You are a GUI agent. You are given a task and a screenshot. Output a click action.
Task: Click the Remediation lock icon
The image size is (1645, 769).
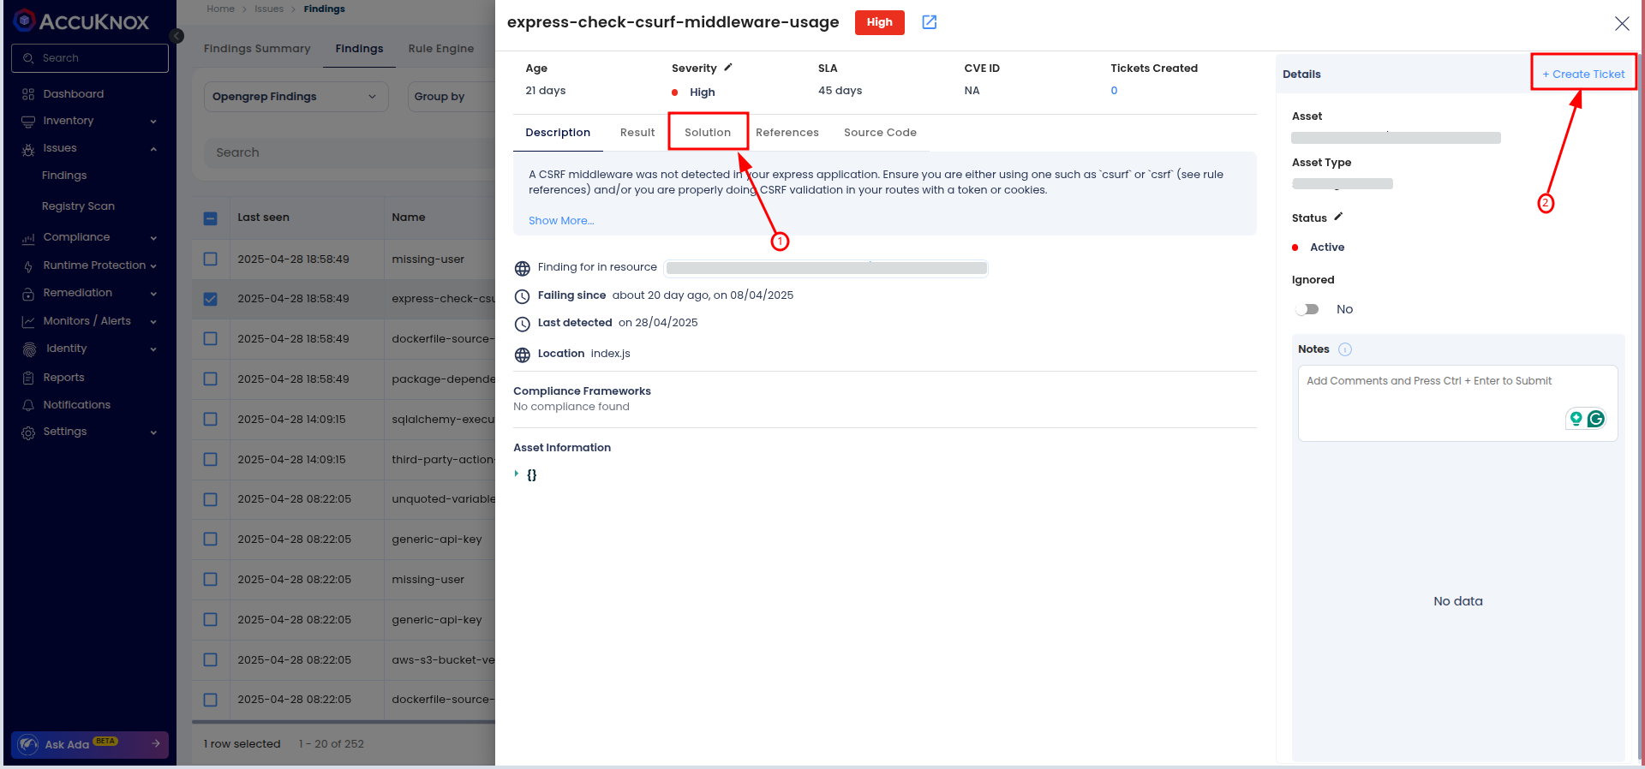pos(28,294)
